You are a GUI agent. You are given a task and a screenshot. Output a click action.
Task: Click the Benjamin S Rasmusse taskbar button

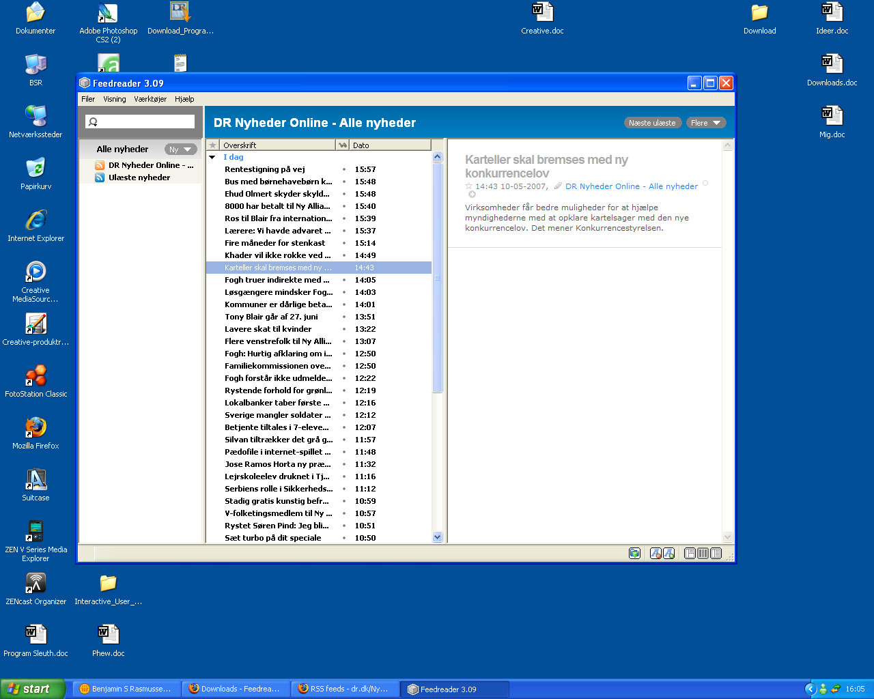coord(126,689)
